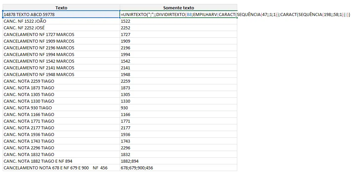
Task: Click result cell '1305'
Action: [x=179, y=94]
